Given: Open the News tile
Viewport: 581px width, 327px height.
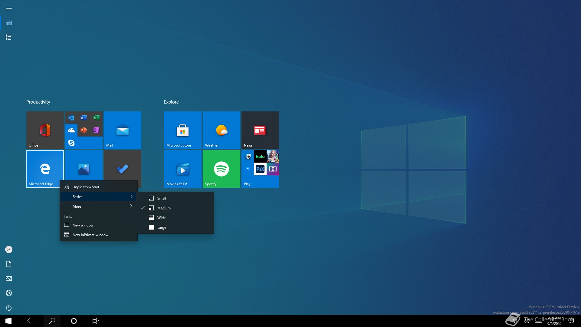Looking at the screenshot, I should pos(260,130).
